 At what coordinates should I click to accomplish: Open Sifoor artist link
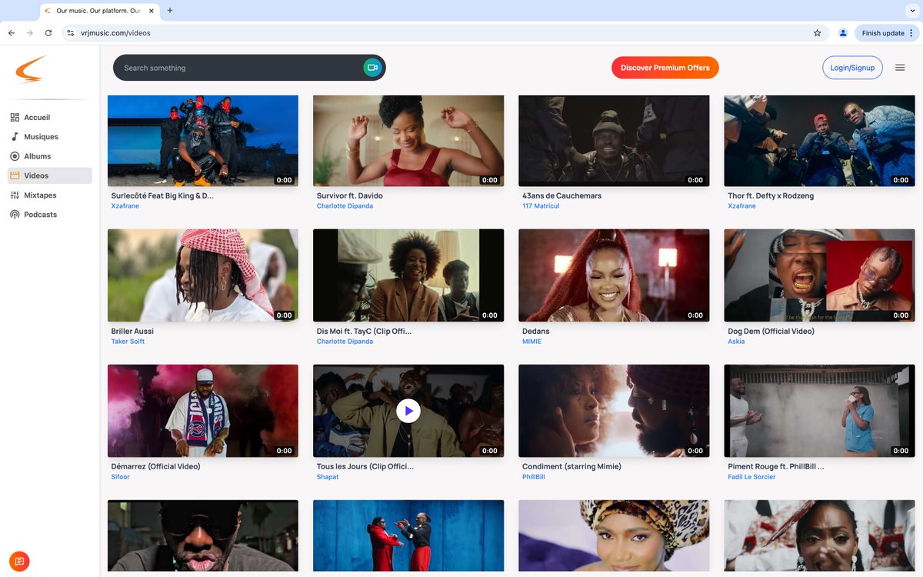click(x=121, y=477)
